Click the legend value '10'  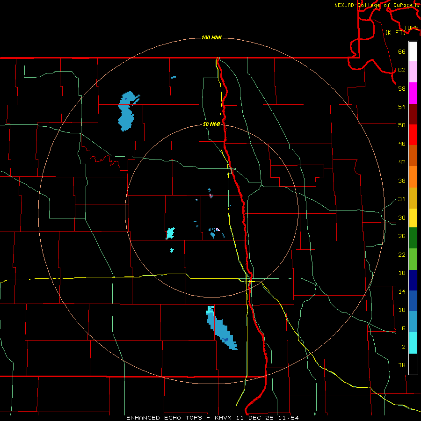tap(402, 310)
